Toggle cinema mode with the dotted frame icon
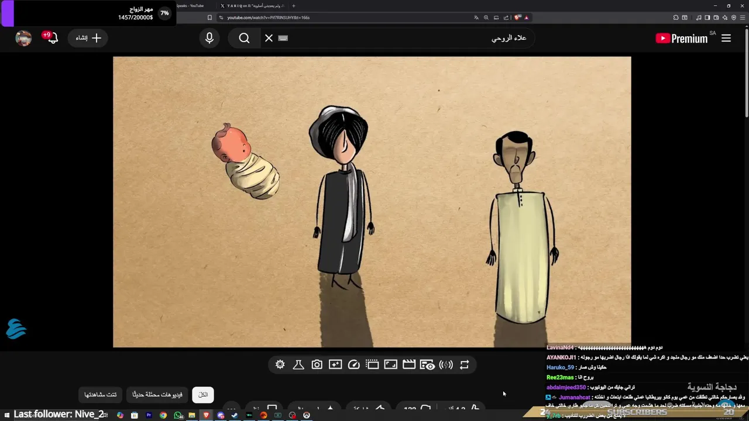The image size is (749, 421). click(372, 365)
